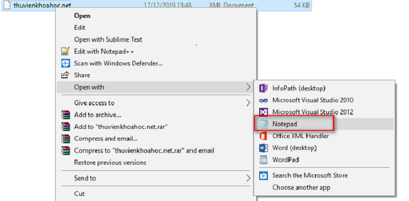Click the Microsoft Store bag icon
The image size is (409, 201).
(x=263, y=175)
